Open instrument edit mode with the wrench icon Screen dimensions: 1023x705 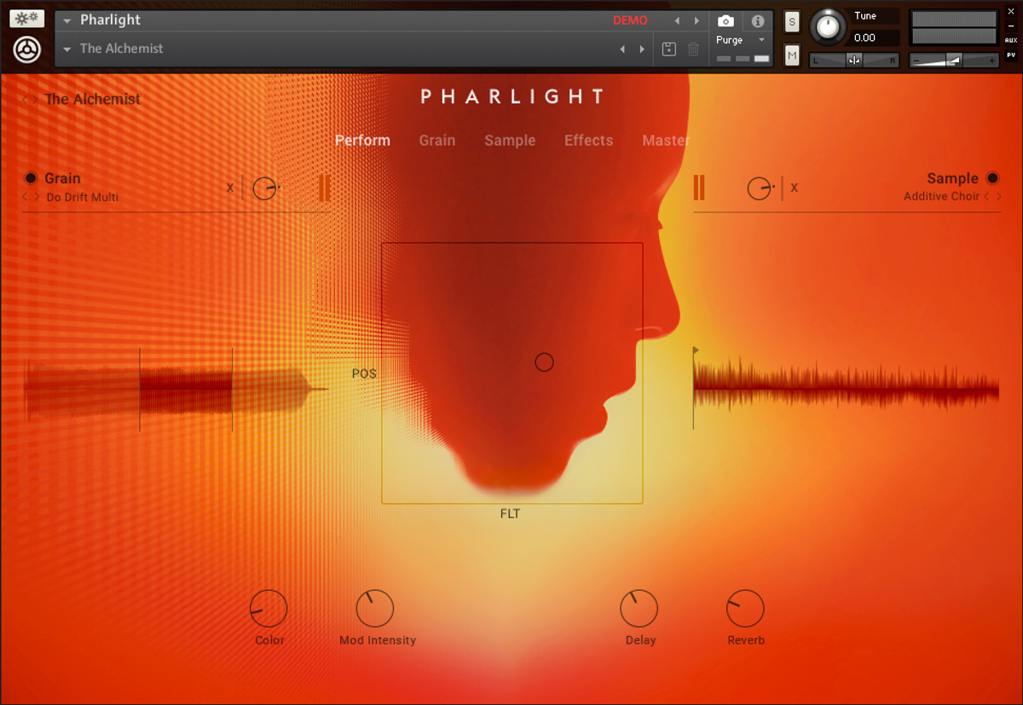click(x=27, y=19)
